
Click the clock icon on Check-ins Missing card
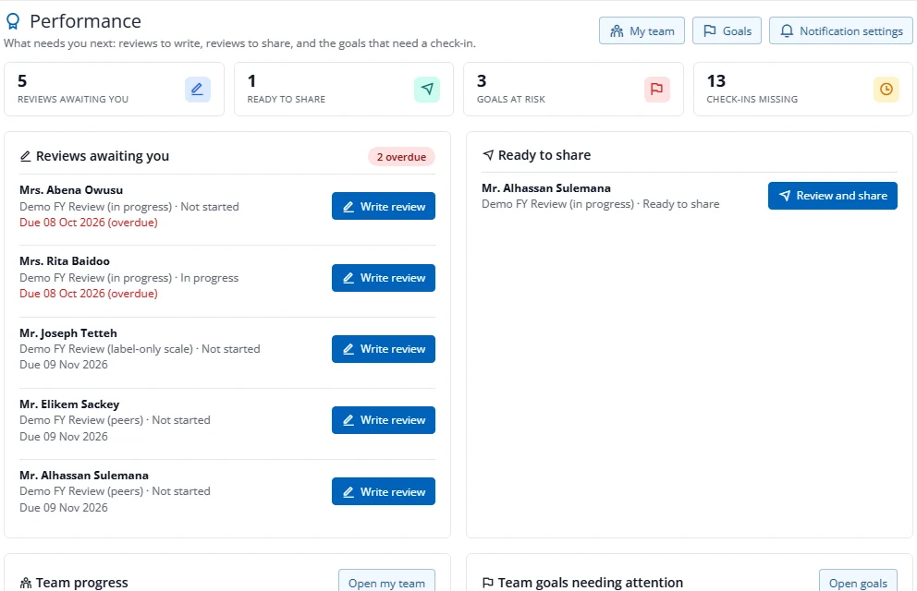point(886,90)
